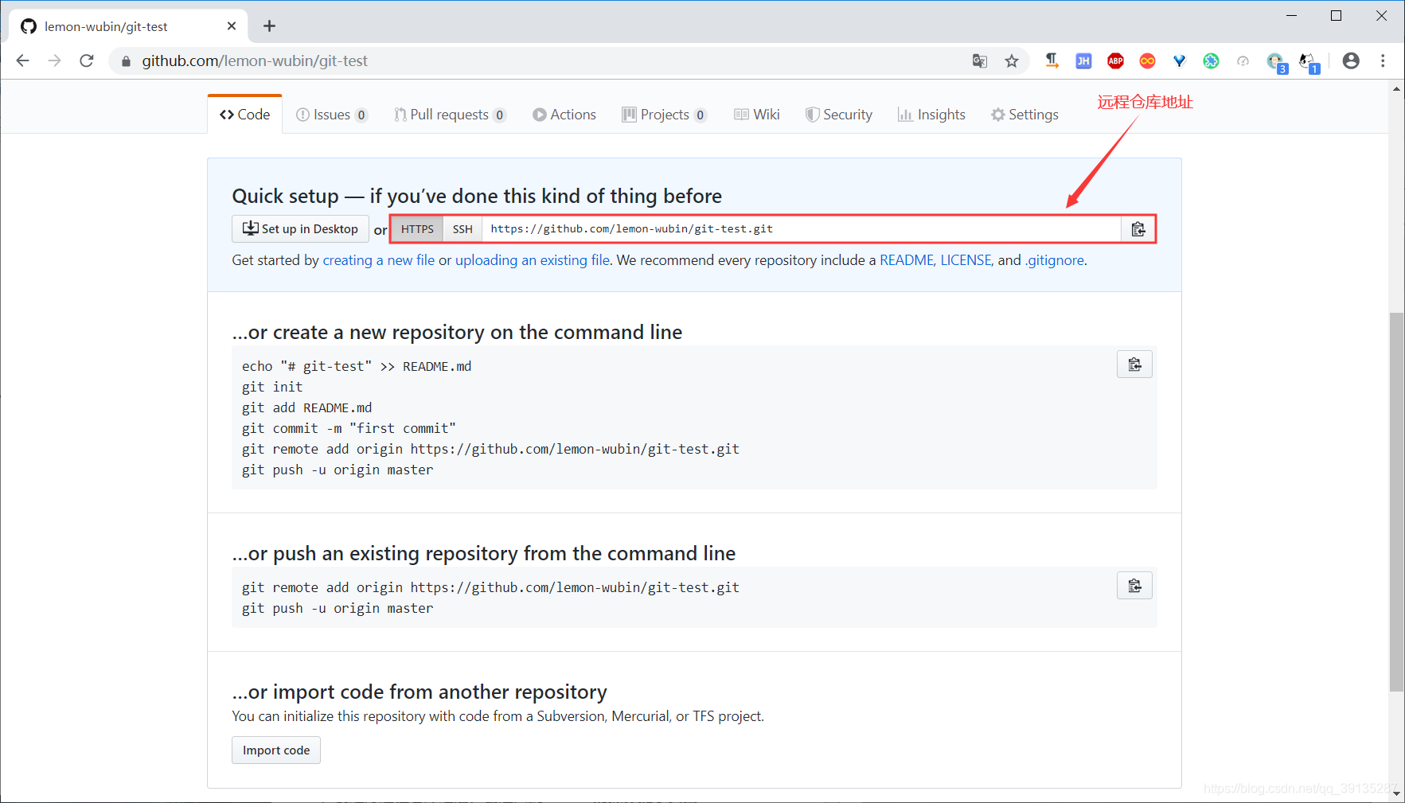The width and height of the screenshot is (1405, 803).
Task: Click the gray gauge extension icon
Action: point(1243,61)
